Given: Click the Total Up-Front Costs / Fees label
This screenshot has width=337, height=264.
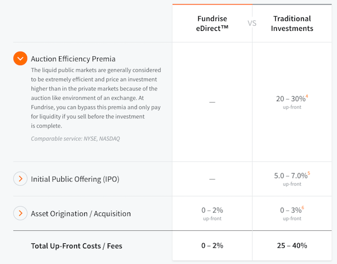Looking at the screenshot, I should (76, 245).
